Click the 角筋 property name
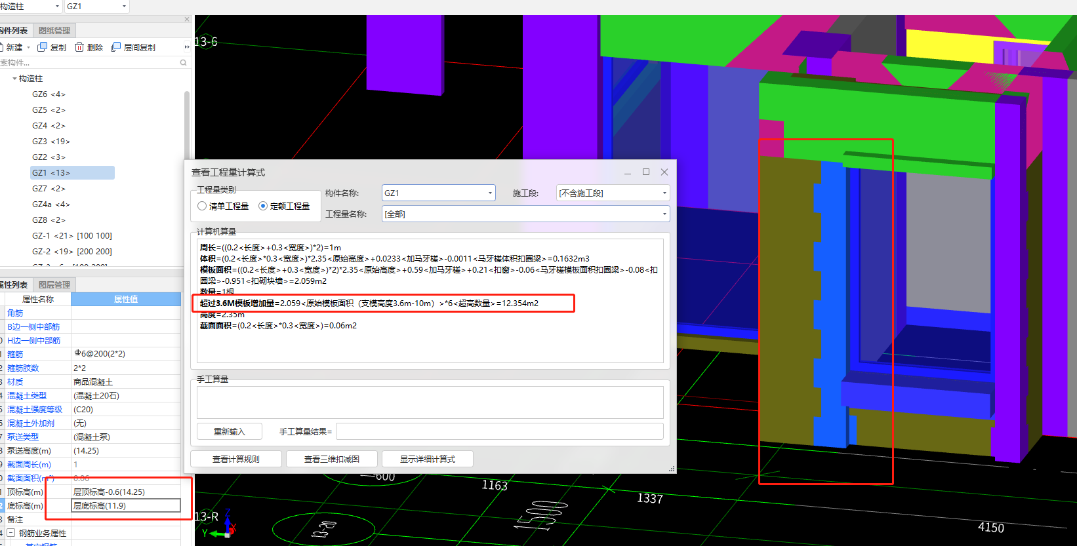Screen dimensions: 1077x546 pyautogui.click(x=15, y=313)
